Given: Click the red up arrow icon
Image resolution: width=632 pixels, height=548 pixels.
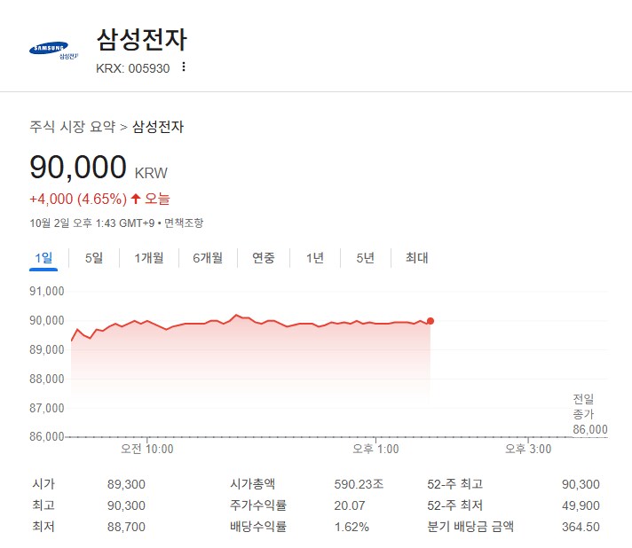Looking at the screenshot, I should click(136, 199).
